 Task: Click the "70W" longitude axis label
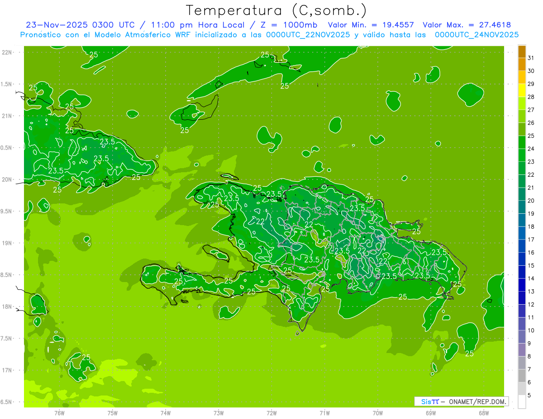[x=377, y=413]
